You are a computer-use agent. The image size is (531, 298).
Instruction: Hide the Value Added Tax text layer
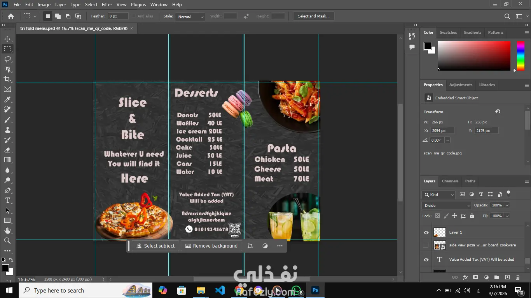coord(426,260)
